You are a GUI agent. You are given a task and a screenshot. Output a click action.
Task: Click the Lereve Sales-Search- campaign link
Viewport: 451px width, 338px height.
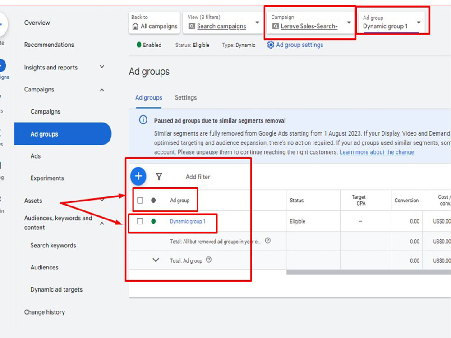(309, 27)
